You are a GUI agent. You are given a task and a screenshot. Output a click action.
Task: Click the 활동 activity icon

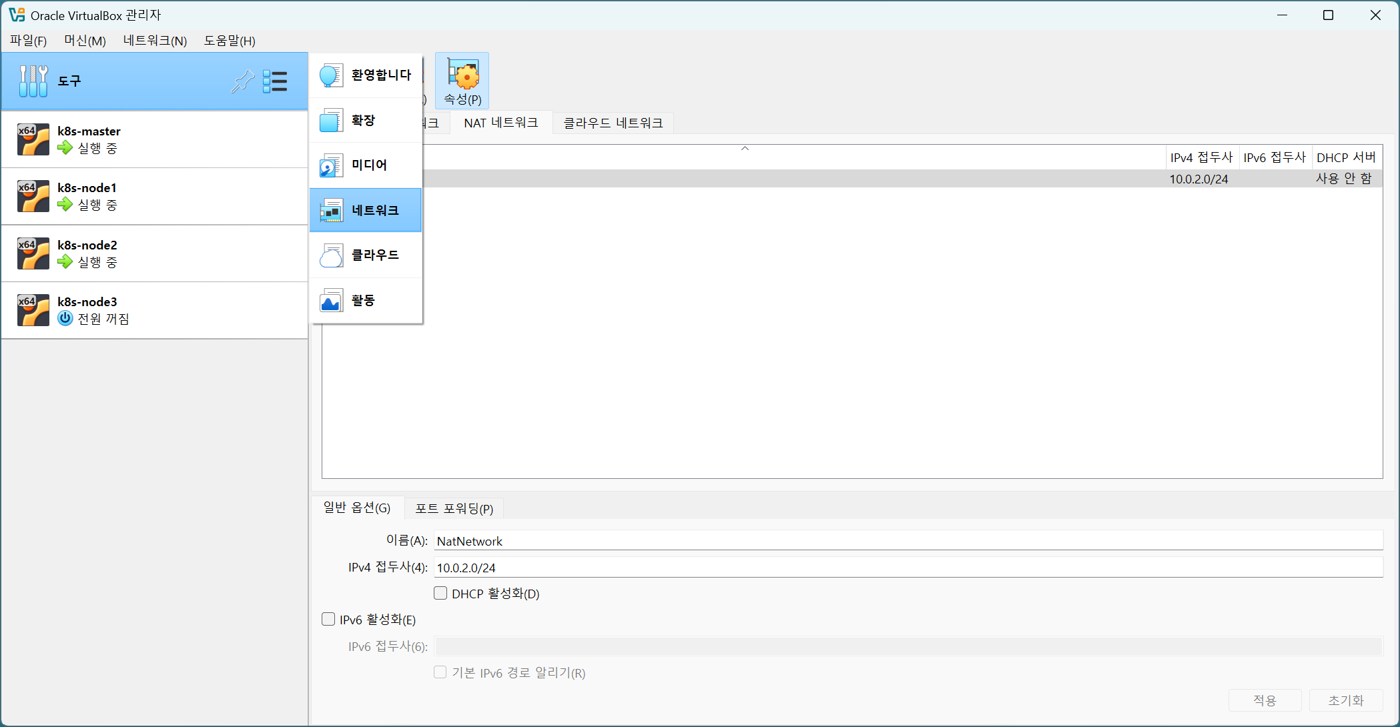(331, 300)
